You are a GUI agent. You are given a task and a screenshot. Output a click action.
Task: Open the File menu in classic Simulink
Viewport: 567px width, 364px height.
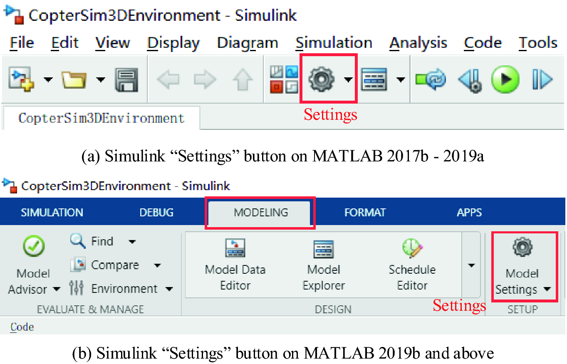22,43
